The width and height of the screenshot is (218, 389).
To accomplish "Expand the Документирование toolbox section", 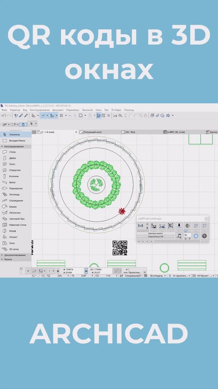I will [15, 255].
